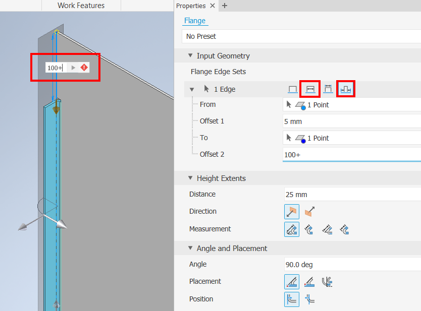Open a new Properties tab with the plus sign
Image resolution: width=421 pixels, height=311 pixels.
point(224,6)
